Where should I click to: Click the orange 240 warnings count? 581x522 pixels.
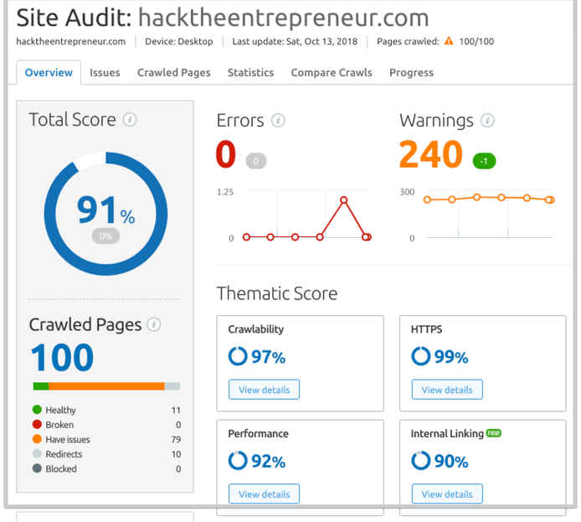(431, 154)
